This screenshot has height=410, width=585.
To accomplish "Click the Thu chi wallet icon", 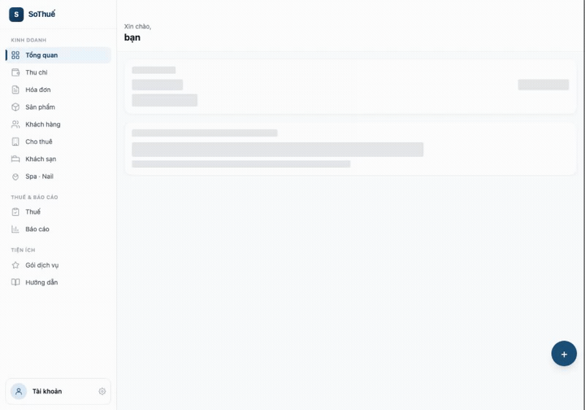I will point(16,72).
